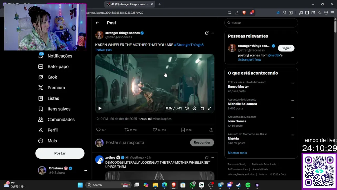
Task: Share the post via share icon
Action: [x=211, y=130]
